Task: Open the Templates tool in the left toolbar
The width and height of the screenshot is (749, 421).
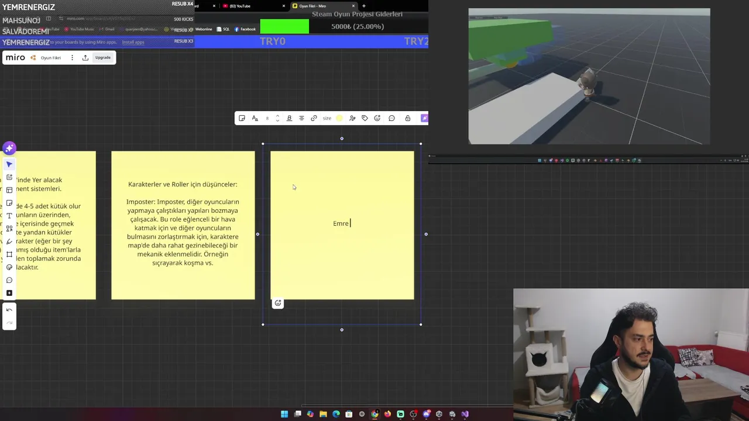Action: [x=9, y=190]
